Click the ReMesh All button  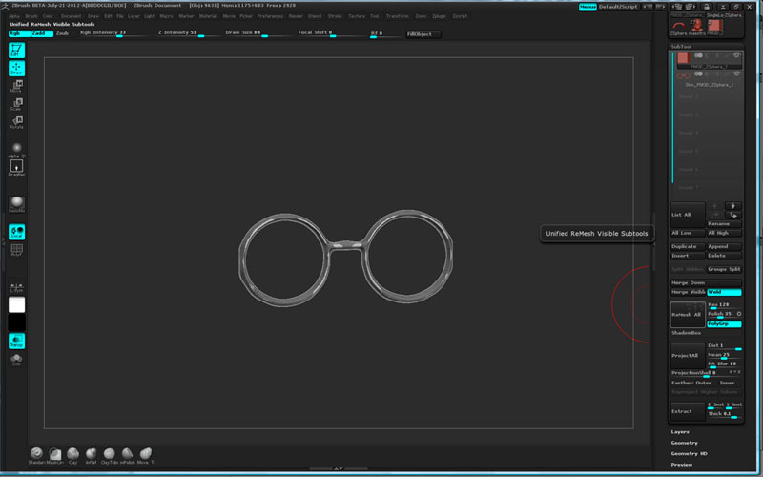(688, 315)
